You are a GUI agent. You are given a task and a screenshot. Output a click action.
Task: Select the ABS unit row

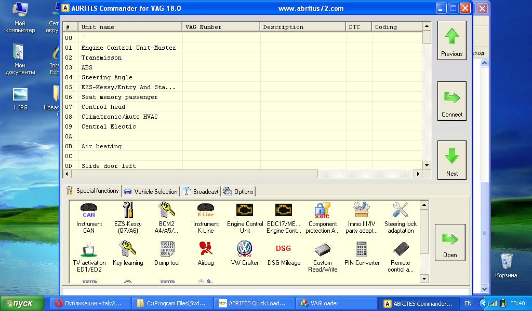pyautogui.click(x=243, y=67)
